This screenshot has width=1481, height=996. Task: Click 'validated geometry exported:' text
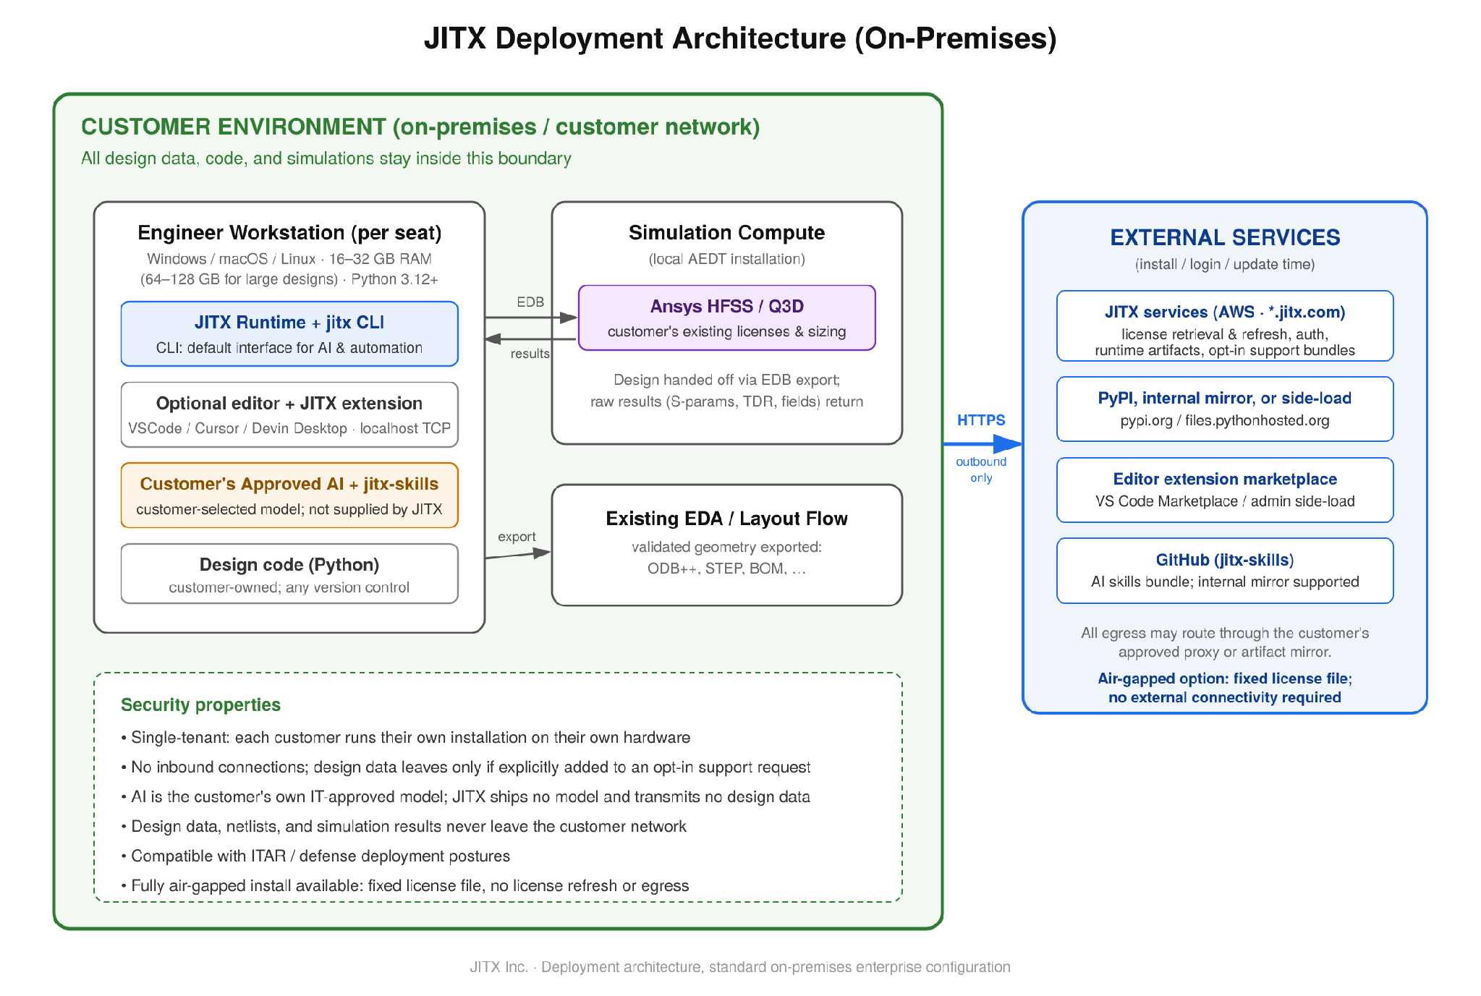tap(726, 547)
